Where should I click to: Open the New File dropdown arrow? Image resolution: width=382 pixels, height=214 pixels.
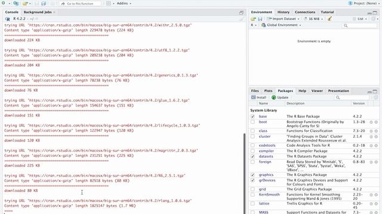coord(9,4)
